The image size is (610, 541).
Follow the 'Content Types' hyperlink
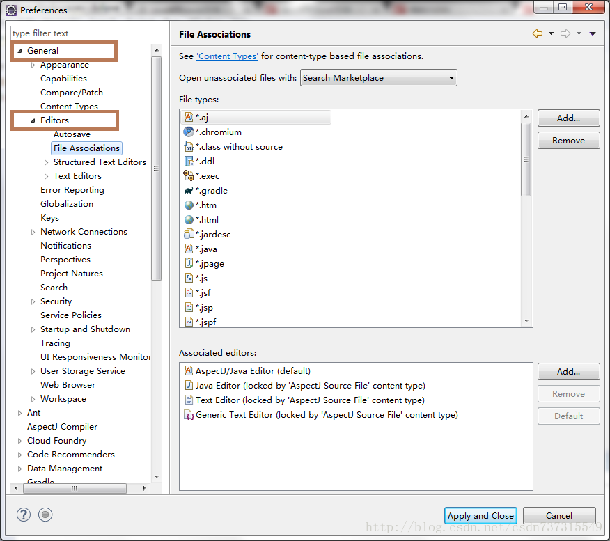coord(227,56)
